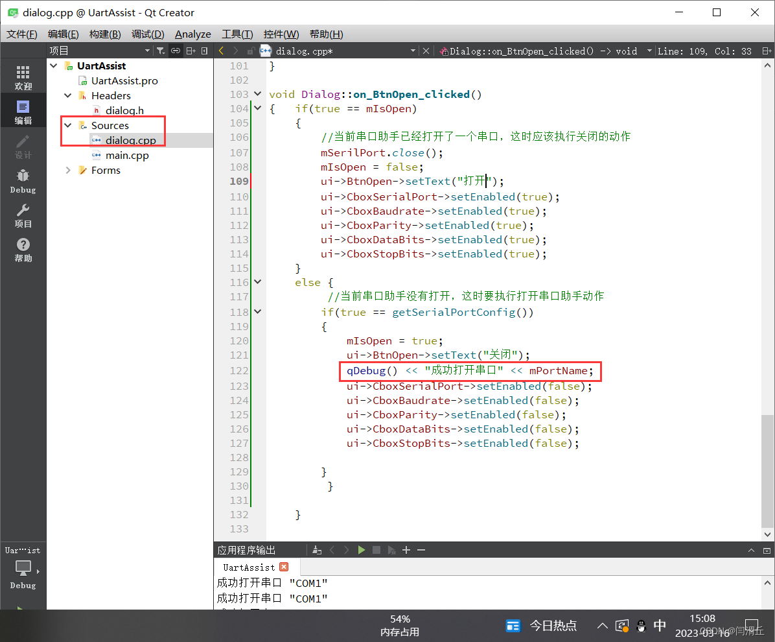Screen dimensions: 775x642
Task: Open the QQ penguin tray icon
Action: pos(641,626)
